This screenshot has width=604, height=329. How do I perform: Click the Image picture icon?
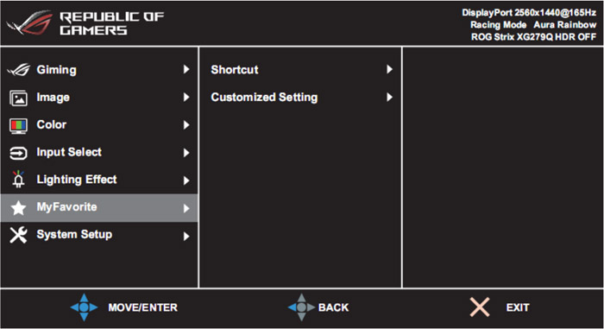click(x=18, y=98)
